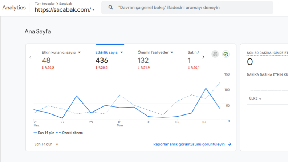Expand Etkinlik sayısı metric dropdown arrow
Image resolution: width=288 pixels, height=162 pixels.
point(122,53)
